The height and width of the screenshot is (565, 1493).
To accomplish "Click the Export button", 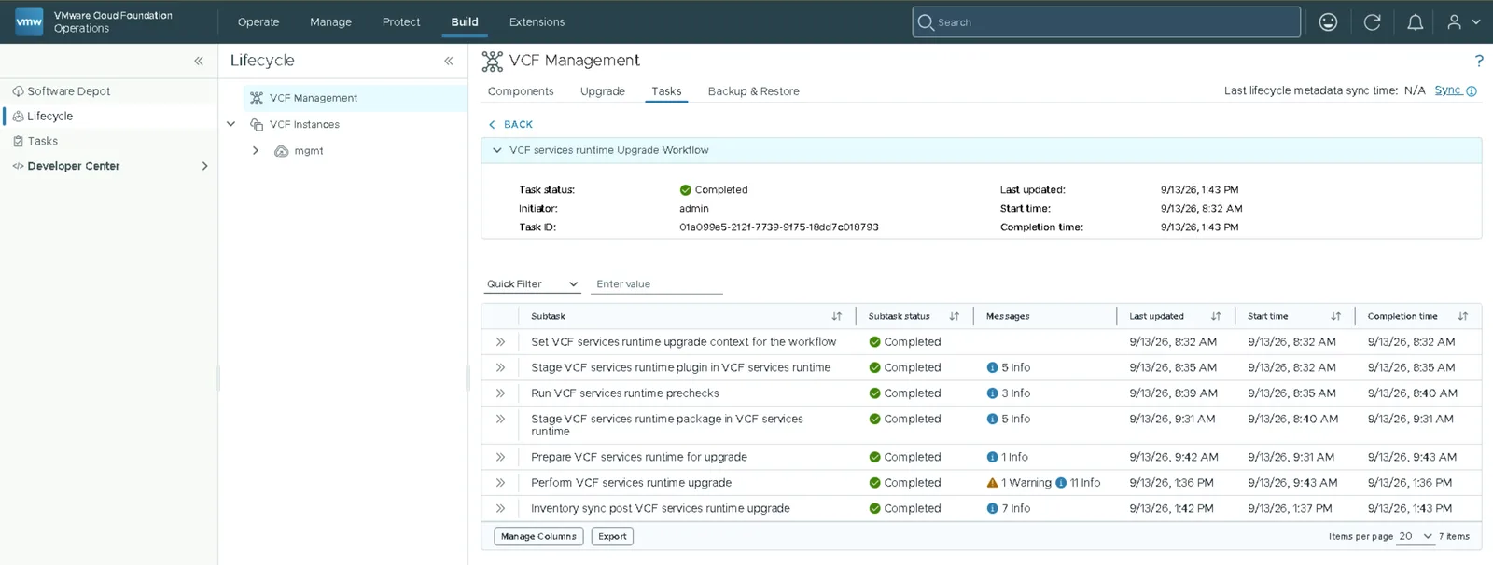I will tap(612, 536).
